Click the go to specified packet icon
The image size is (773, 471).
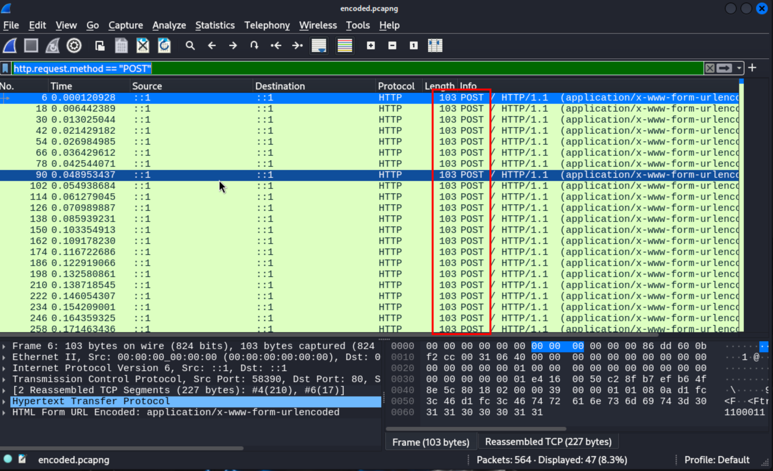pos(254,45)
